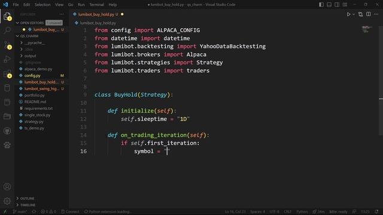Click the notifications bell in status bar

376,211
